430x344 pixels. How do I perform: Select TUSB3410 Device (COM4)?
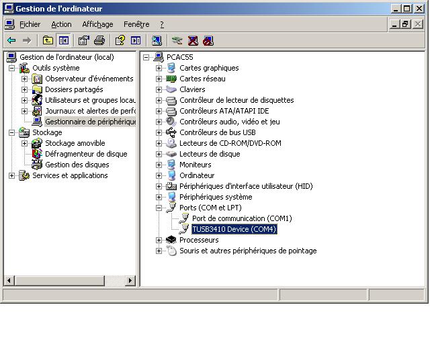point(234,229)
